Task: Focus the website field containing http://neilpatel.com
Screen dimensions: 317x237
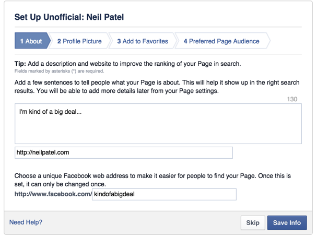Action: click(x=123, y=153)
